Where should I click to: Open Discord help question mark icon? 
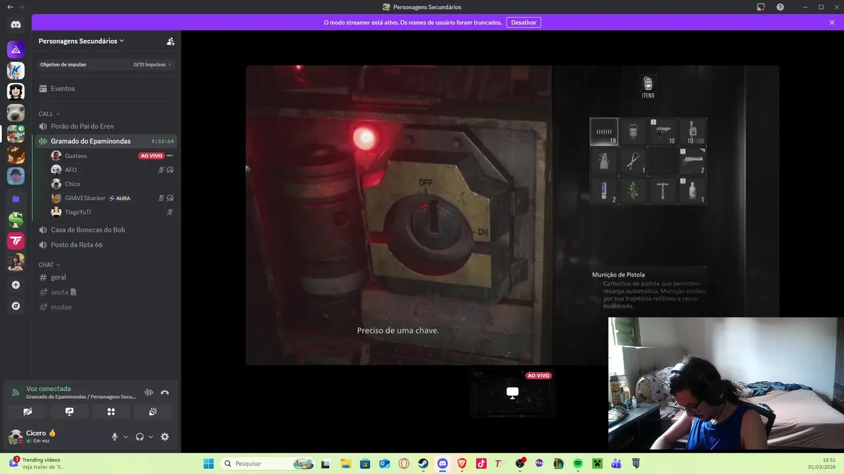pyautogui.click(x=780, y=7)
